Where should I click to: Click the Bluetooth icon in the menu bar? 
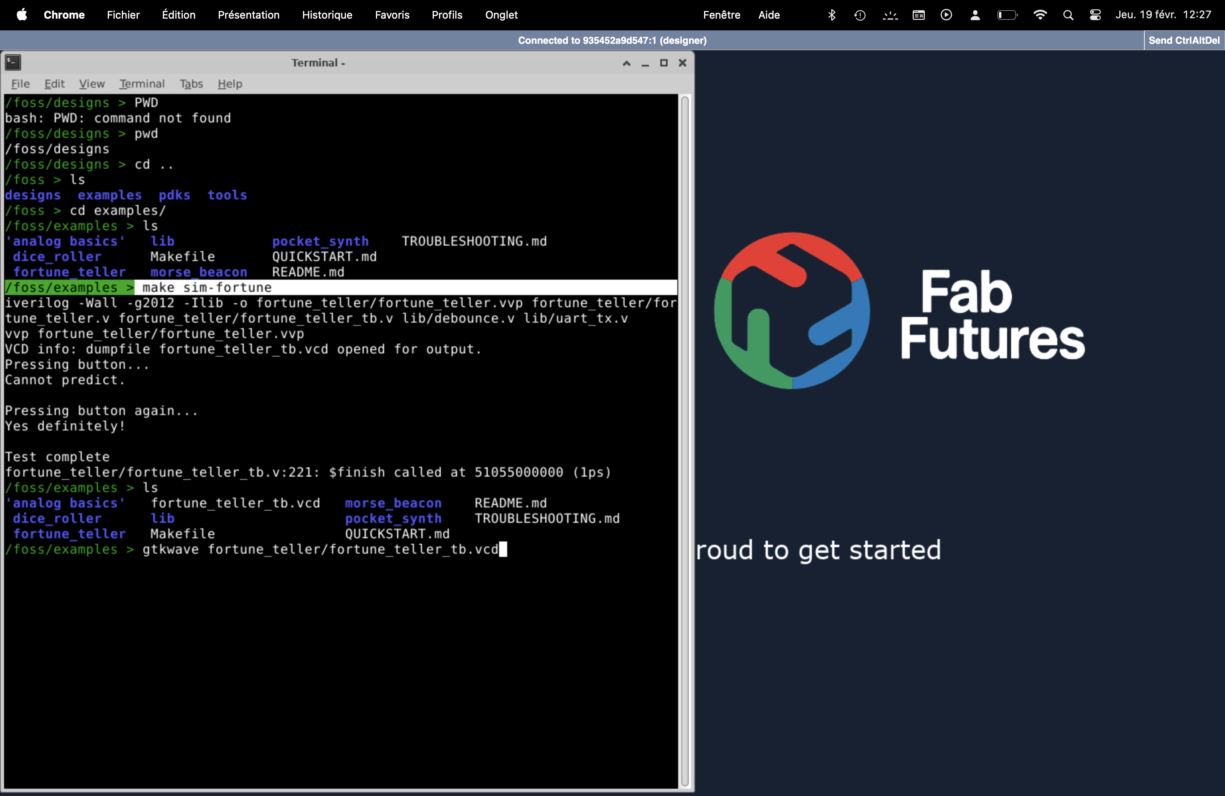[831, 15]
